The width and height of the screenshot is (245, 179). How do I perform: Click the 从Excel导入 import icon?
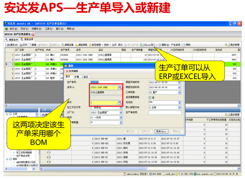pyautogui.click(x=141, y=45)
